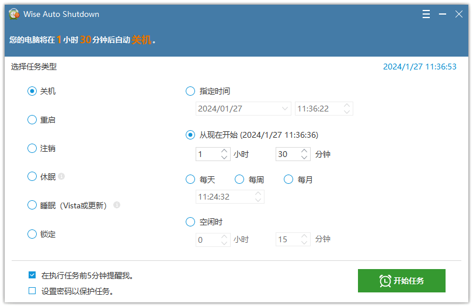Viewport: 473px width, 307px height.
Task: Close the Wise Auto Shutdown window
Action: click(459, 14)
